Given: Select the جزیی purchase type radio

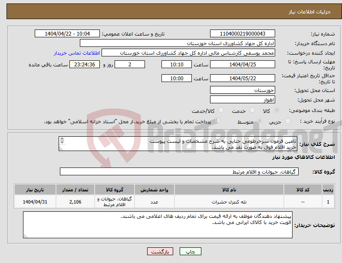Looking at the screenshot, I should point(288,121).
